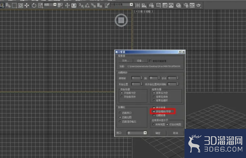Activate the Select and Rotate tool
The width and height of the screenshot is (246, 158).
[34, 5]
